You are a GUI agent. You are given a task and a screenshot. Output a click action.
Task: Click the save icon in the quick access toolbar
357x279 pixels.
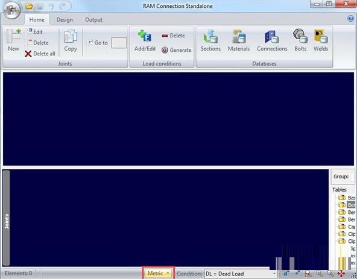click(x=40, y=7)
